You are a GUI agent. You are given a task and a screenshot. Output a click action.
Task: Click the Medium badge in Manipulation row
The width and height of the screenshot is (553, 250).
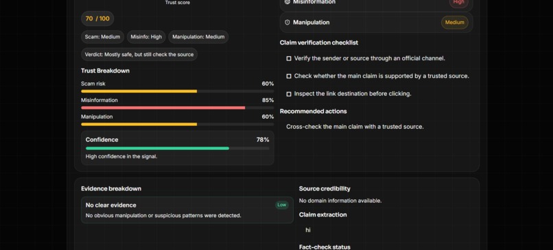coord(455,23)
